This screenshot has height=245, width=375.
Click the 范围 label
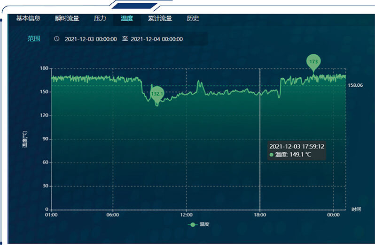click(x=34, y=38)
